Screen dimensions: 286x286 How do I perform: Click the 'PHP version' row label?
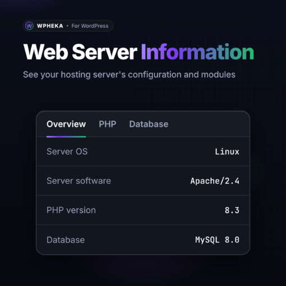click(x=71, y=210)
